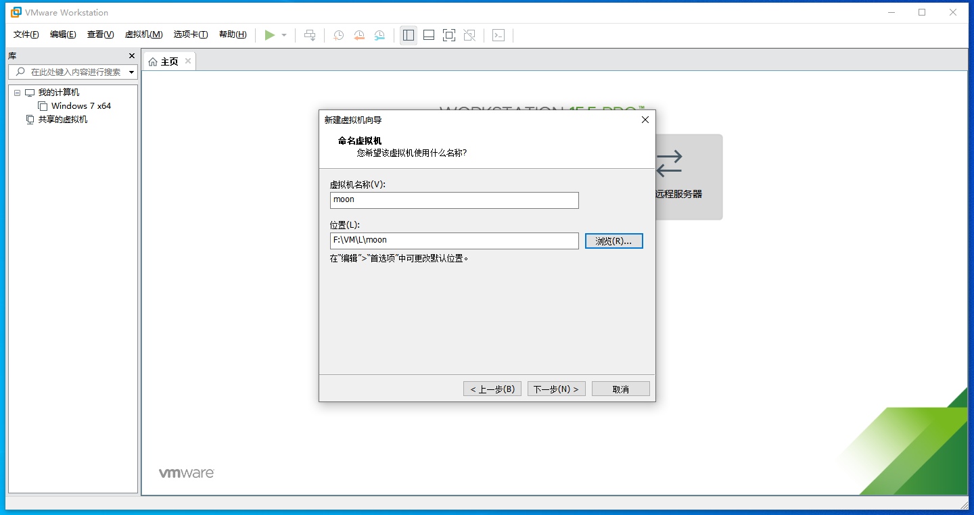Click the Unity mode toolbar icon
The height and width of the screenshot is (515, 974).
tap(469, 35)
